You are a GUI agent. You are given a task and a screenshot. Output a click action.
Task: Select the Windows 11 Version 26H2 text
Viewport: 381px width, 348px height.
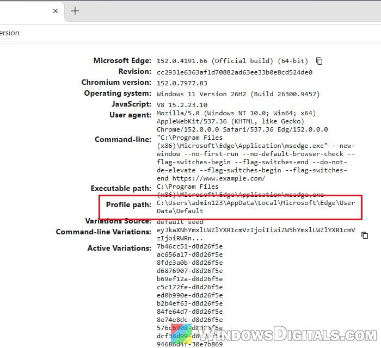pyautogui.click(x=201, y=94)
